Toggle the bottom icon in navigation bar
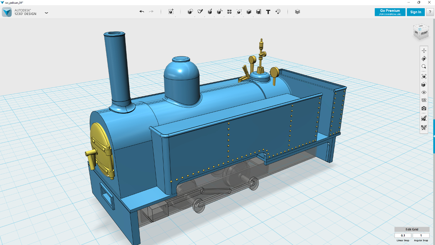The width and height of the screenshot is (435, 245). pos(424,128)
